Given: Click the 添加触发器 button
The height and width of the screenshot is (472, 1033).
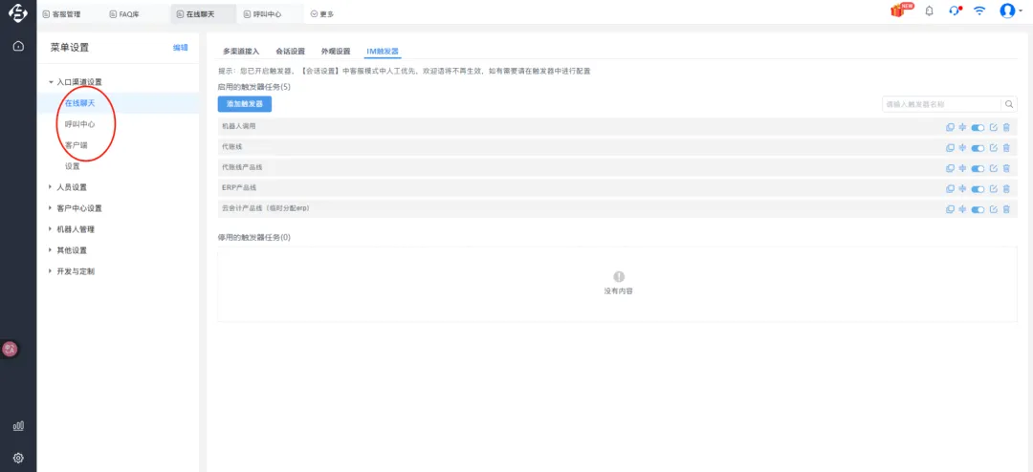Looking at the screenshot, I should [x=245, y=103].
